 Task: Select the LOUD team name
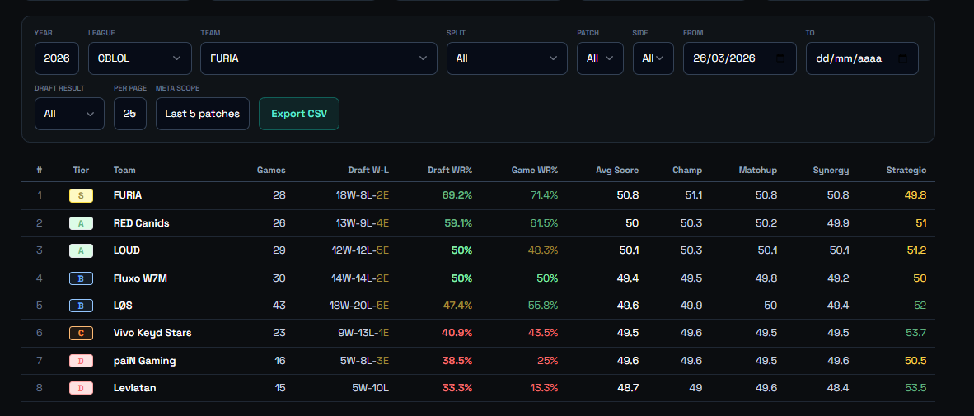tap(127, 250)
